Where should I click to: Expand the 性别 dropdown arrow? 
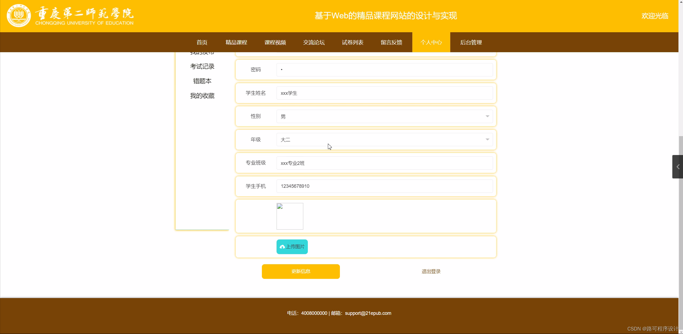[x=487, y=116]
